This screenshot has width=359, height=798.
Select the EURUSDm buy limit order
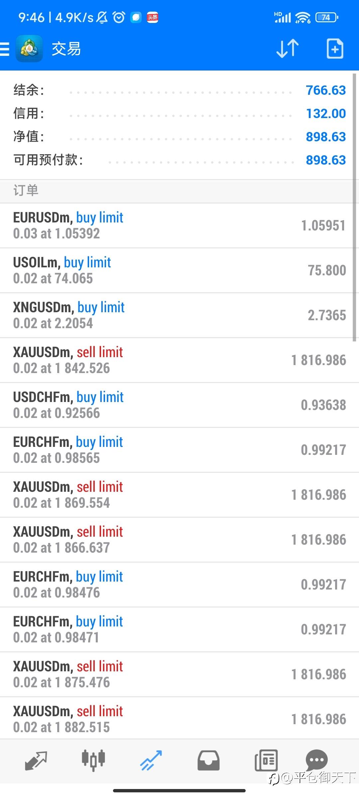click(x=179, y=225)
